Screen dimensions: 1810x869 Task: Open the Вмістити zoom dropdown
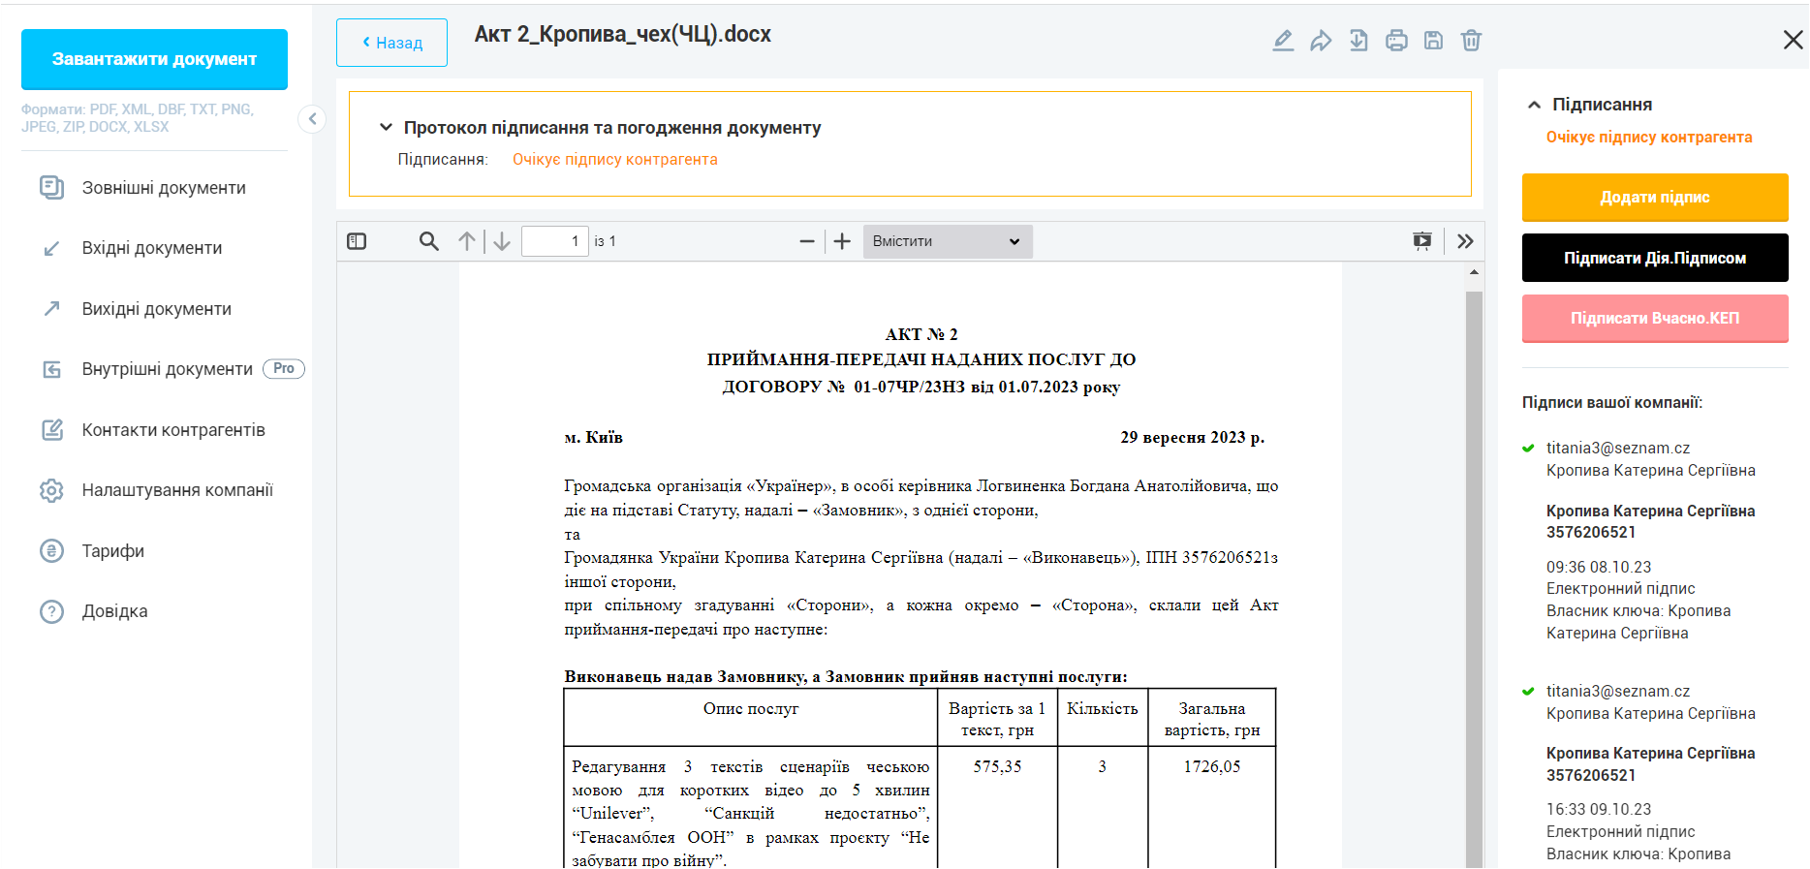[x=947, y=241]
